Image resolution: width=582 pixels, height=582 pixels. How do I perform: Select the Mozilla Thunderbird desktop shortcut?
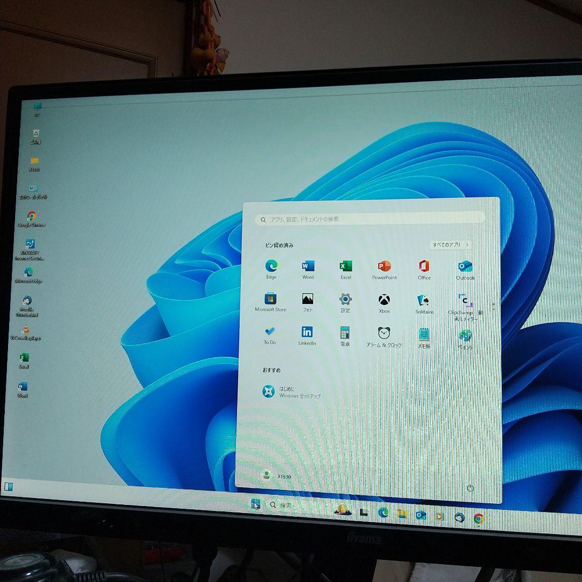point(27,306)
